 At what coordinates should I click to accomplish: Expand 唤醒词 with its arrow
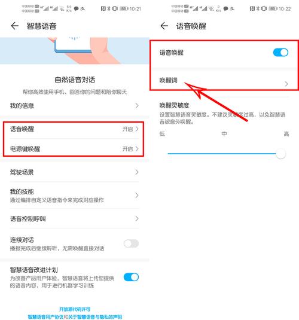286,84
